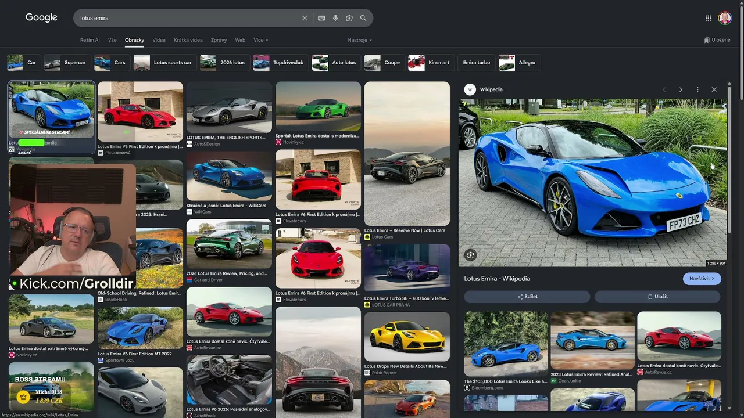Open the yellow Emira Robb Report thumbnail

[x=407, y=337]
